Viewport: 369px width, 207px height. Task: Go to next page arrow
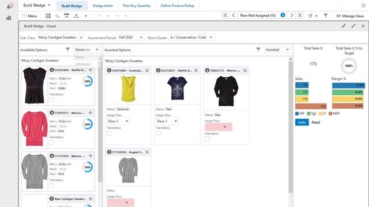pos(292,16)
